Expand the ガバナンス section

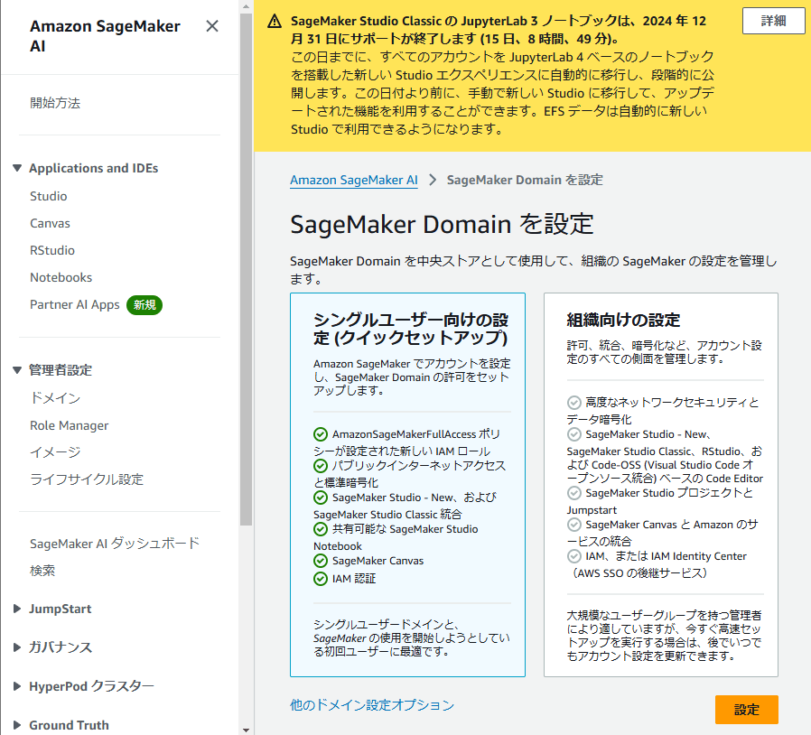[17, 647]
